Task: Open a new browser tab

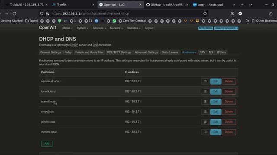Action: (242, 5)
